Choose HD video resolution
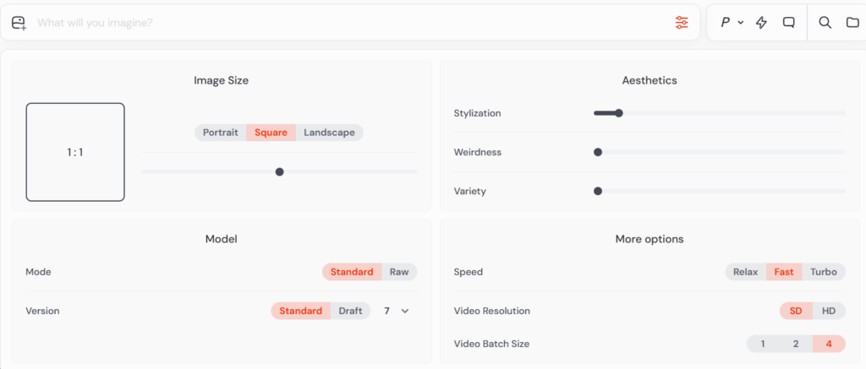866x369 pixels. tap(829, 311)
